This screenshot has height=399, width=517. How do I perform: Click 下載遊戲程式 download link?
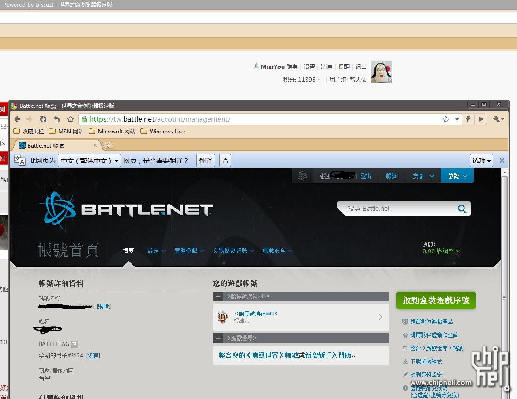(x=426, y=361)
